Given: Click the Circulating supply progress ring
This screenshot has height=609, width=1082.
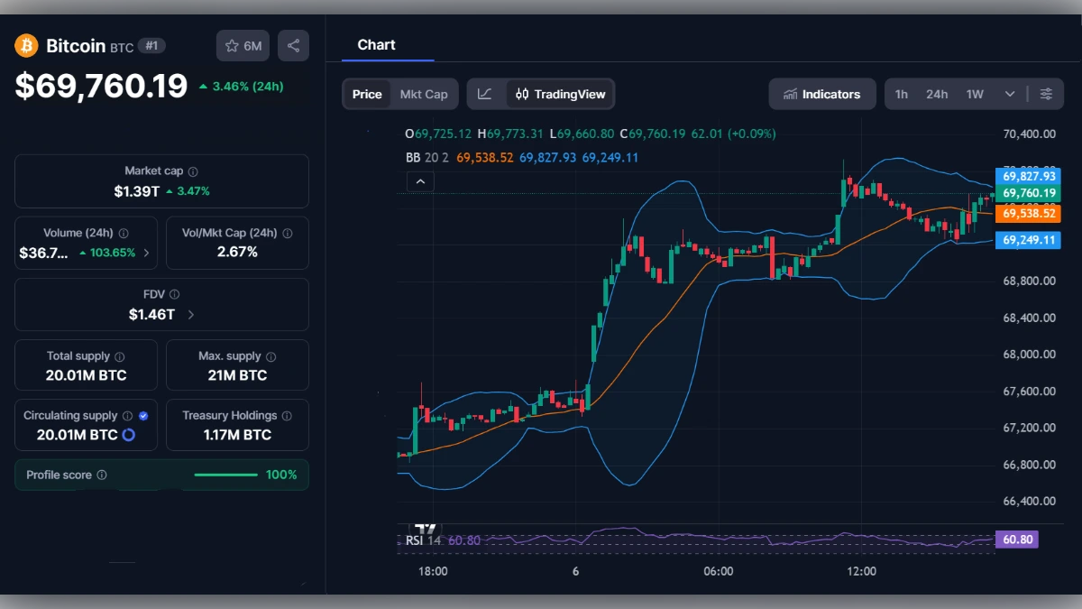Looking at the screenshot, I should point(129,435).
